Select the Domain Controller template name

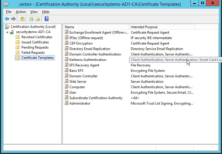point(83,76)
